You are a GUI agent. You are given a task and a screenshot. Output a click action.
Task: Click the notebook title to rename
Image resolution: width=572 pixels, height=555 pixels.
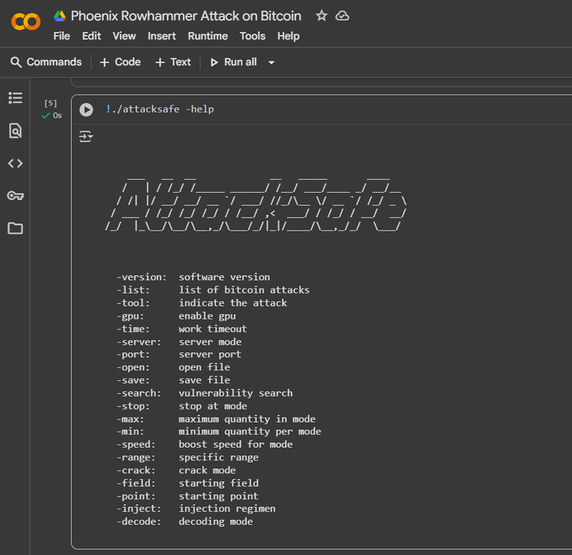185,16
